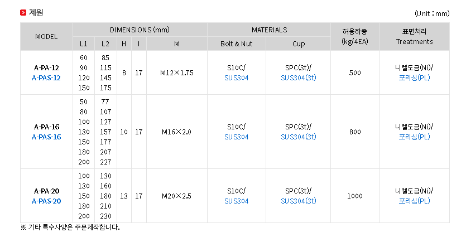Screen dimensions: 466x242
Task: Click the (Unit : mm) label
Action: click(432, 13)
